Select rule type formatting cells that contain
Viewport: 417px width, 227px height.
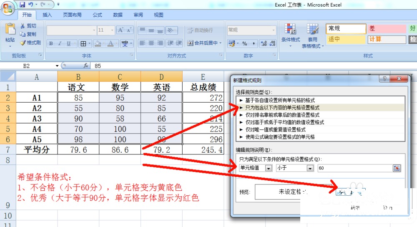pyautogui.click(x=320, y=108)
